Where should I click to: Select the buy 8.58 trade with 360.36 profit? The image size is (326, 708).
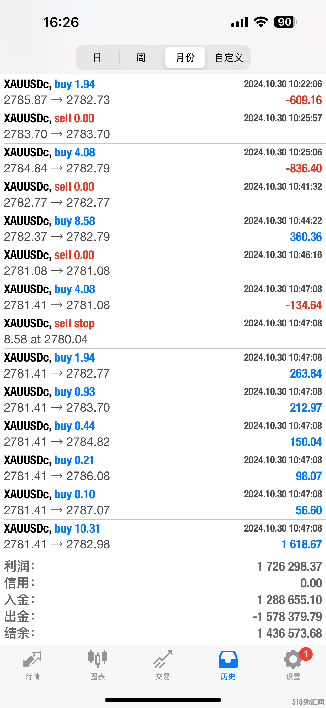(163, 229)
